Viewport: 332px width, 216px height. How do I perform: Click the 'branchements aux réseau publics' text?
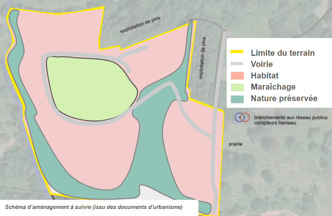290,117
